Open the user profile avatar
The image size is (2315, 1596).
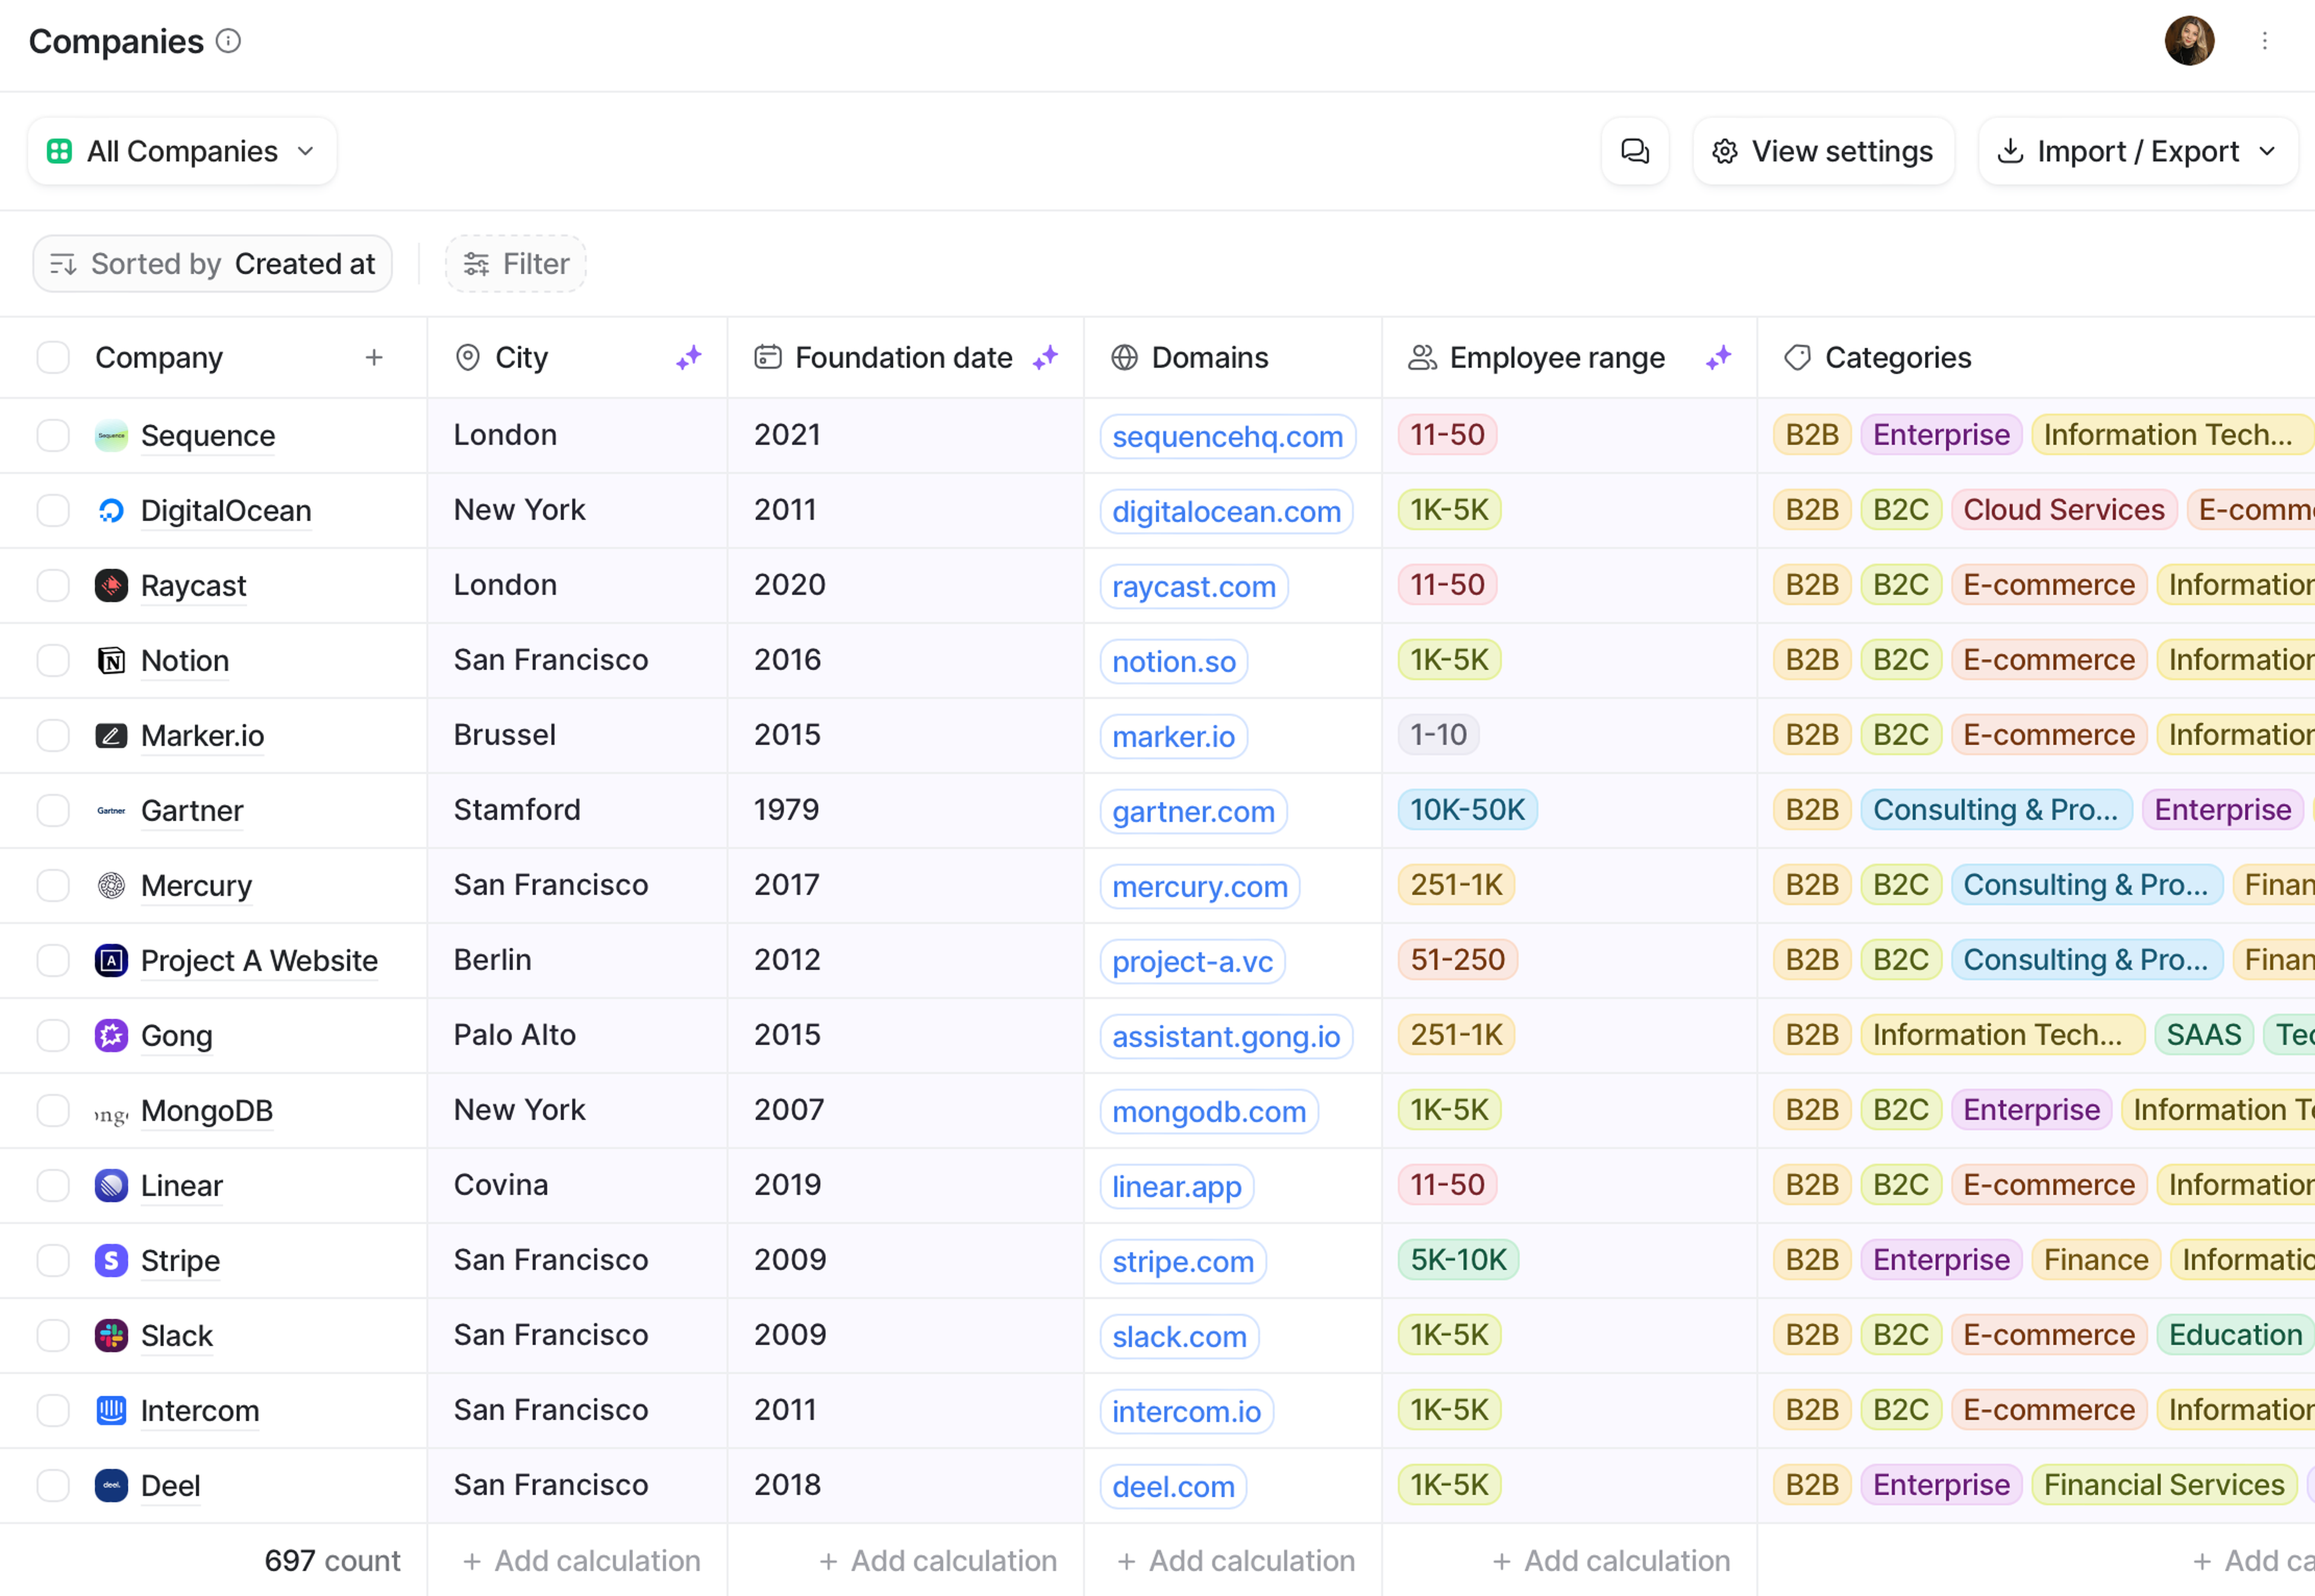click(2189, 41)
